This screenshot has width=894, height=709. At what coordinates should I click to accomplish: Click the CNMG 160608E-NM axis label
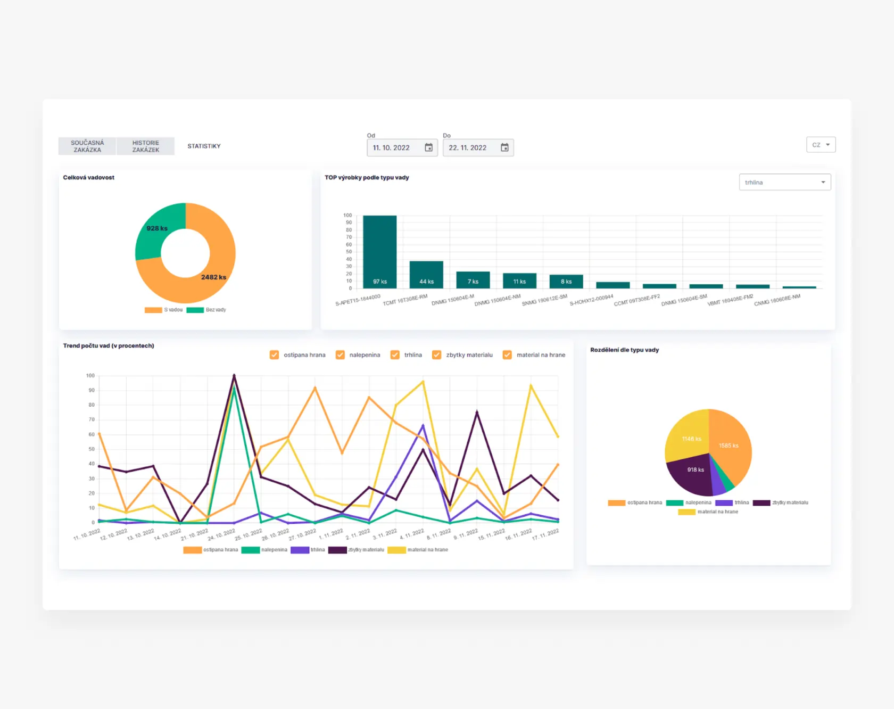pyautogui.click(x=777, y=300)
